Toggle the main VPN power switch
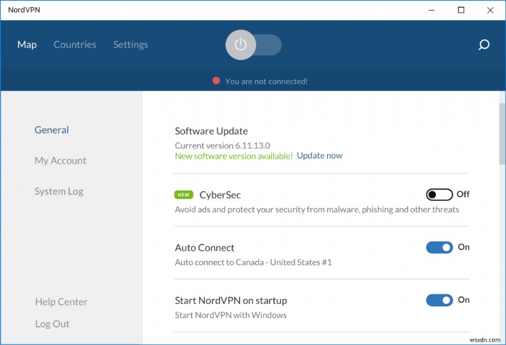 coord(254,45)
